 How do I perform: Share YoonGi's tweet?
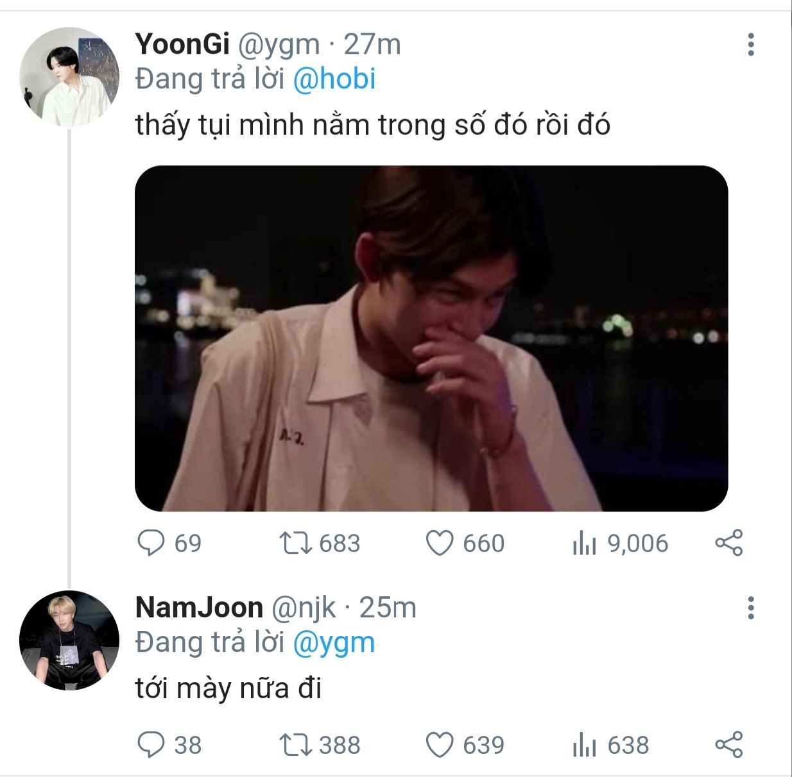click(728, 543)
